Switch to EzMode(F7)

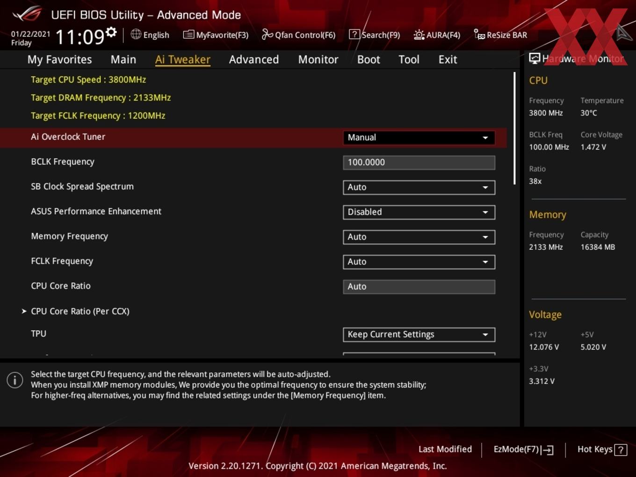tap(523, 449)
